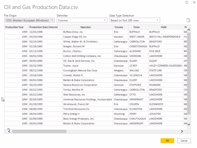Select the Production Year column header
This screenshot has height=148, width=197.
click(16, 27)
